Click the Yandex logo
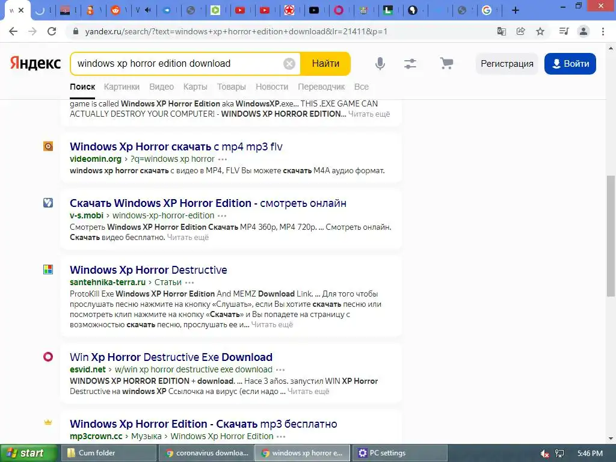 (x=35, y=63)
